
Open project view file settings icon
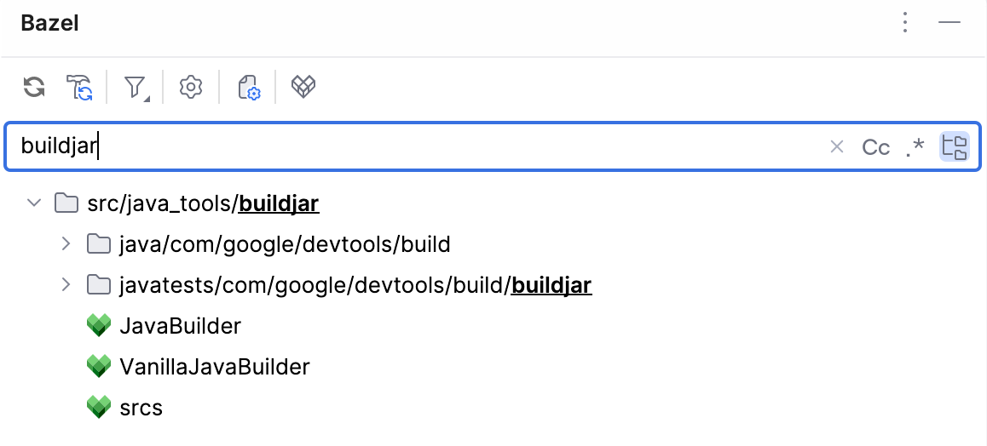tap(248, 87)
